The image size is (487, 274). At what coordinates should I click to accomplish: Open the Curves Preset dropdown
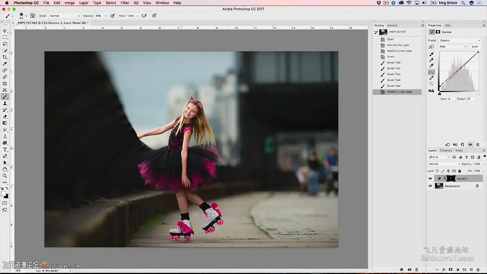point(460,40)
